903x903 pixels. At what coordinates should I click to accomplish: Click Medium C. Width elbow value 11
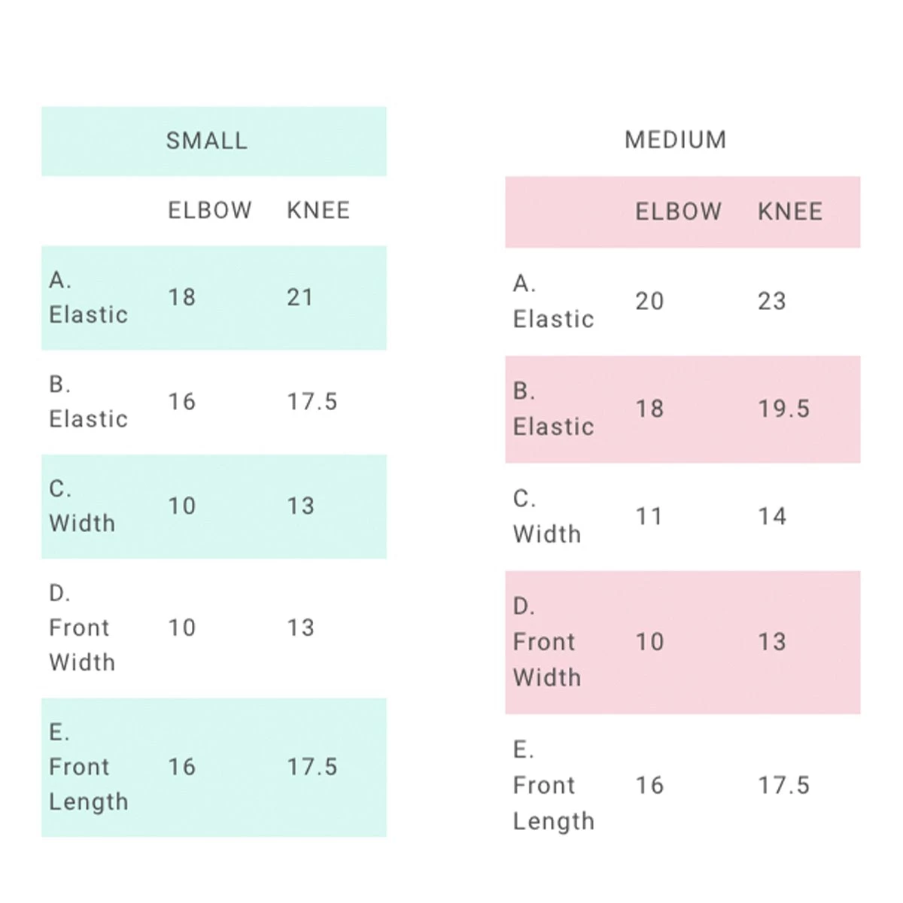649,516
